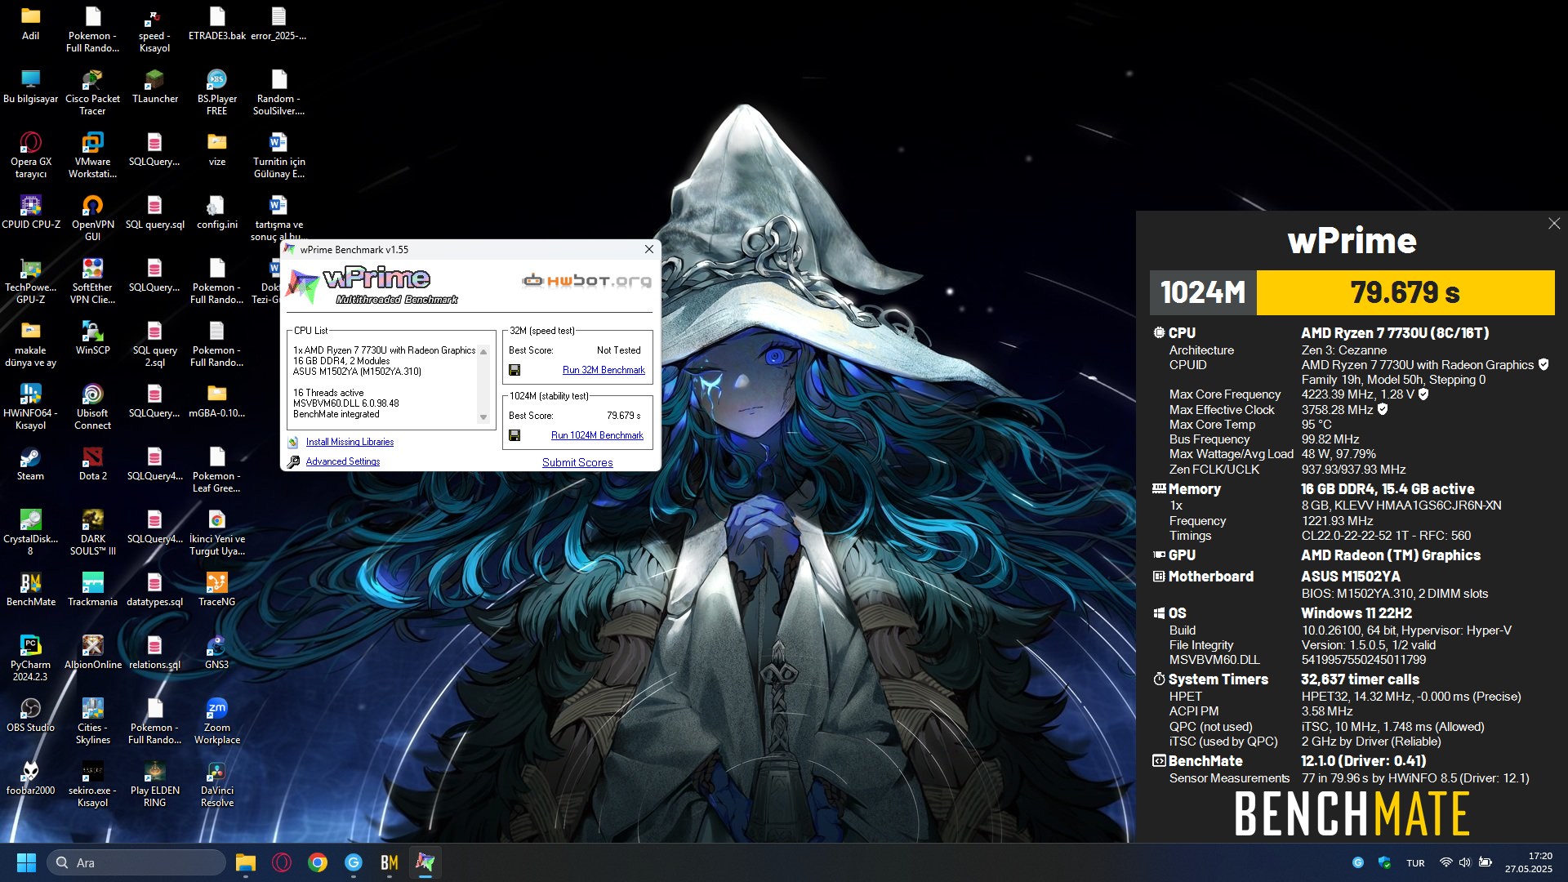Select the VMware Workstation desktop icon
Viewport: 1568px width, 882px height.
(x=92, y=154)
